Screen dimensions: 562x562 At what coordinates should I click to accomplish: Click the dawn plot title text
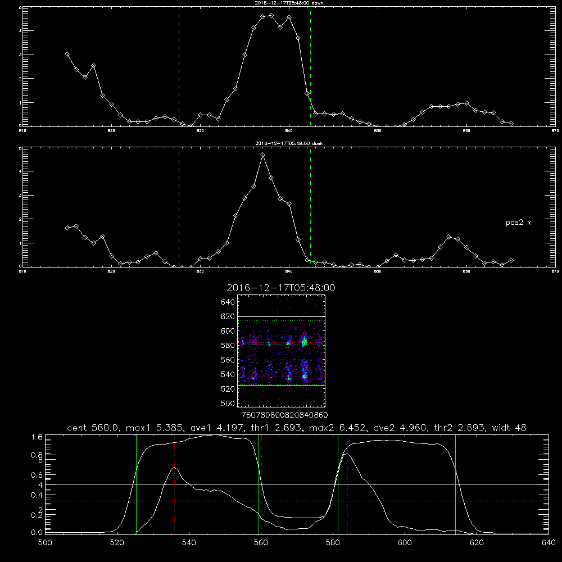coord(289,3)
